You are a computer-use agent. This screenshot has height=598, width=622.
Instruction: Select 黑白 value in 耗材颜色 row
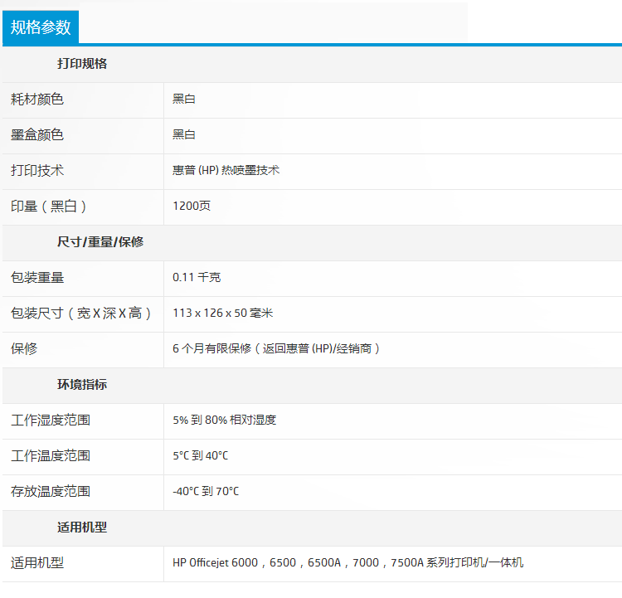click(x=183, y=100)
